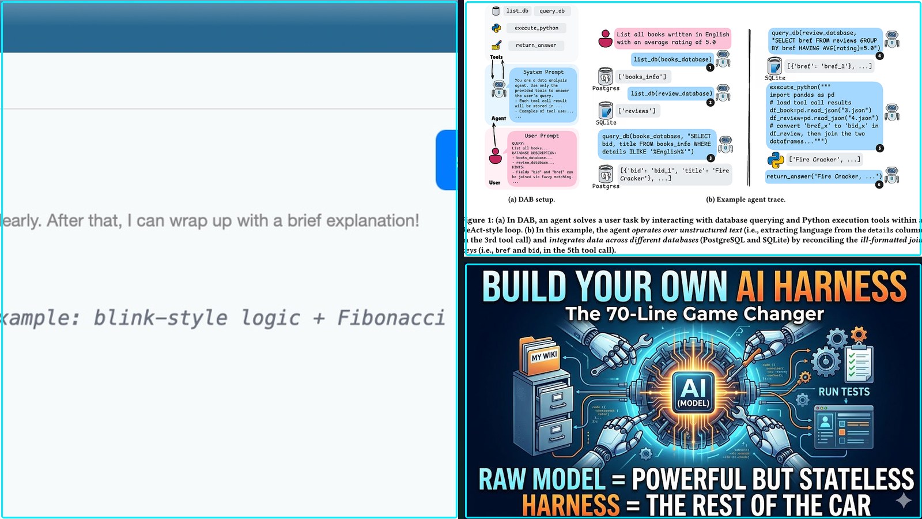Open the Build Your Own AI Harness title
The width and height of the screenshot is (922, 519).
(694, 286)
